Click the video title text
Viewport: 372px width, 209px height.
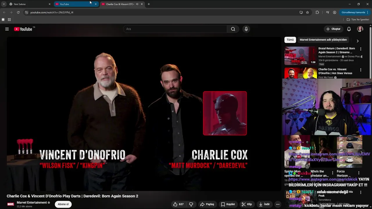tap(72, 196)
